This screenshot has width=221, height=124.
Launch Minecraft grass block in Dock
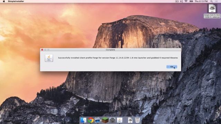point(105,120)
